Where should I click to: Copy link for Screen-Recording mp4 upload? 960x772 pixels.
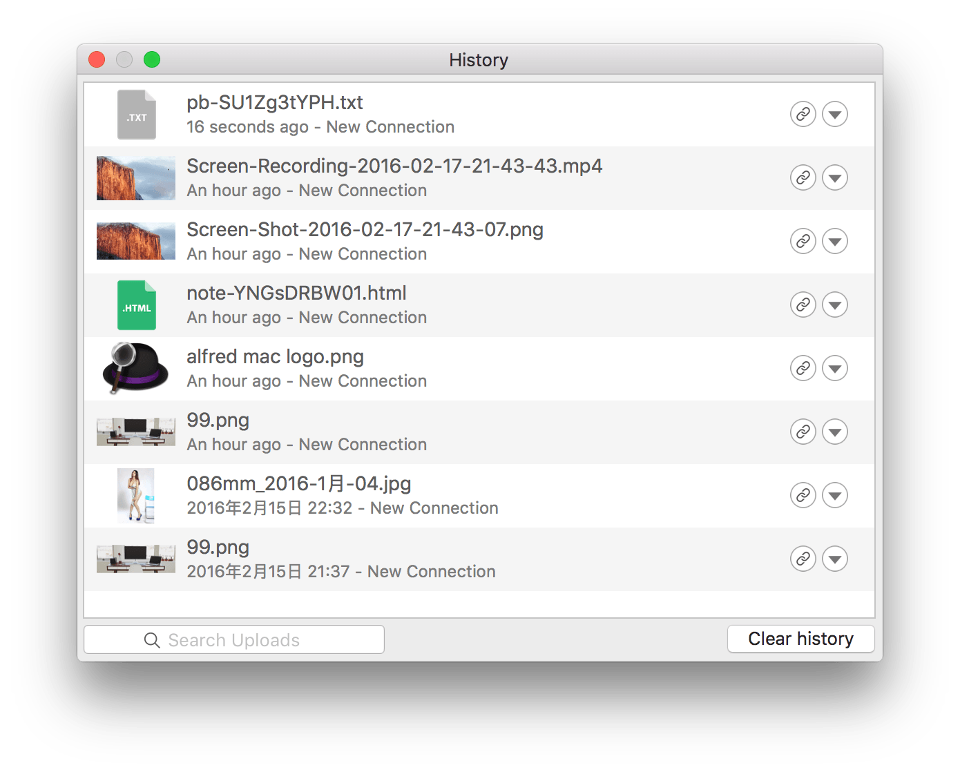click(803, 177)
